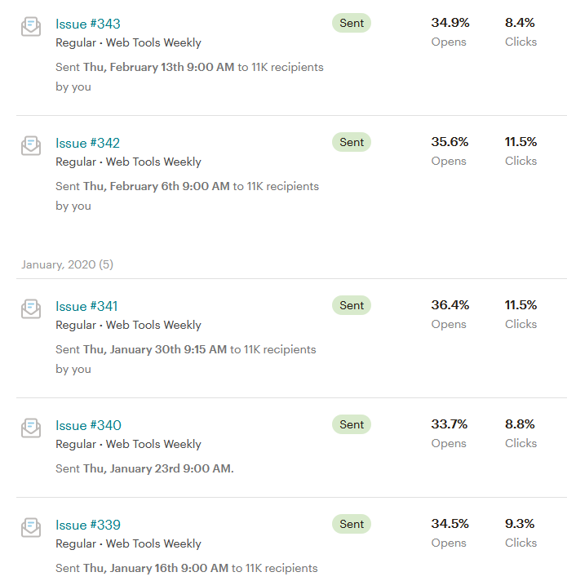Click the email campaign icon beside Issue #339

tap(31, 527)
